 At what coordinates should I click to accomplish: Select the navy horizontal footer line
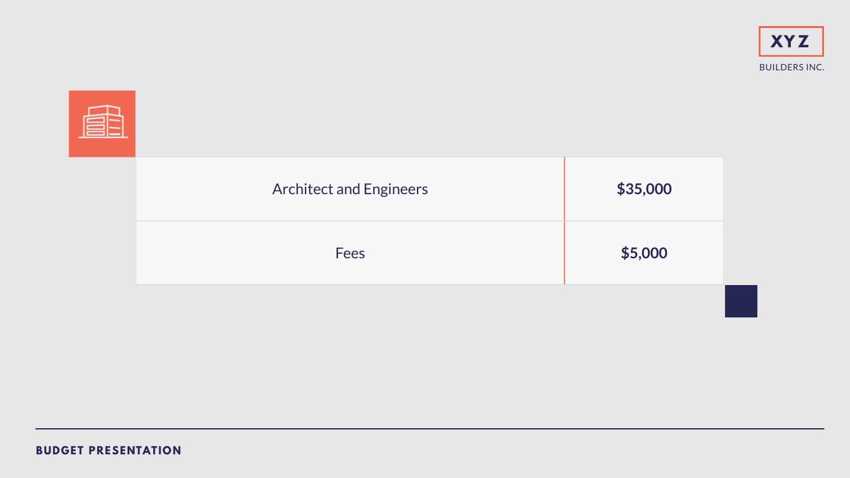click(x=429, y=429)
